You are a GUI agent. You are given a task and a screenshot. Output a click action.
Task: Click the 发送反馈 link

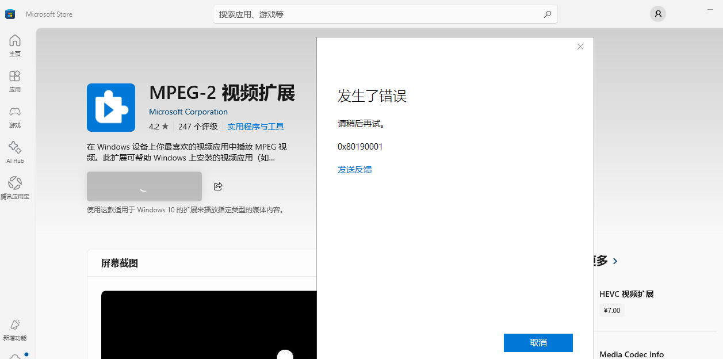[x=355, y=169]
